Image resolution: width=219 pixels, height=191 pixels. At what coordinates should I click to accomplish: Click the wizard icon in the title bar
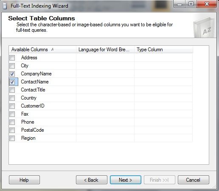(x=5, y=6)
